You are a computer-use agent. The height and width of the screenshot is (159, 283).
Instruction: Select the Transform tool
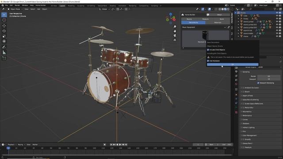(x=4, y=41)
